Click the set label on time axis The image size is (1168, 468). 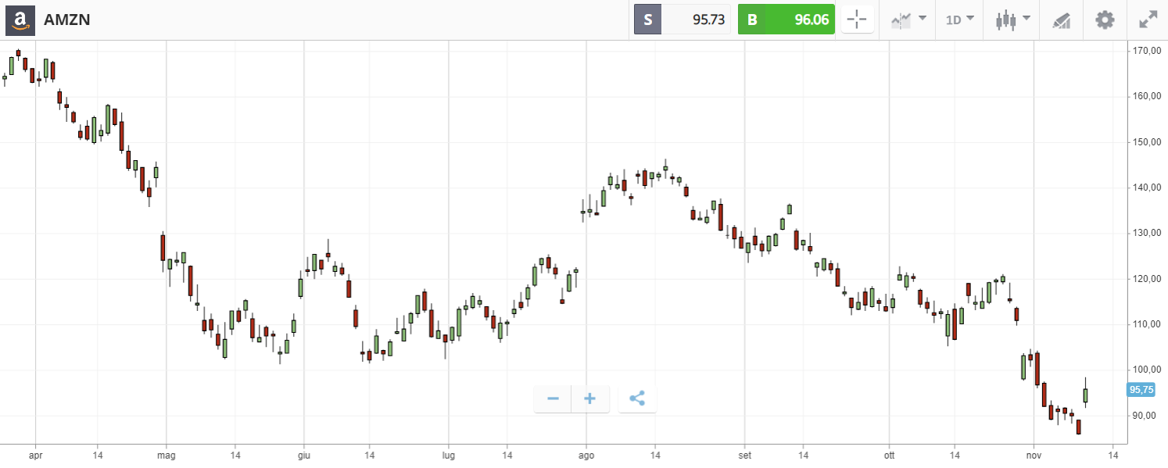[x=744, y=454]
